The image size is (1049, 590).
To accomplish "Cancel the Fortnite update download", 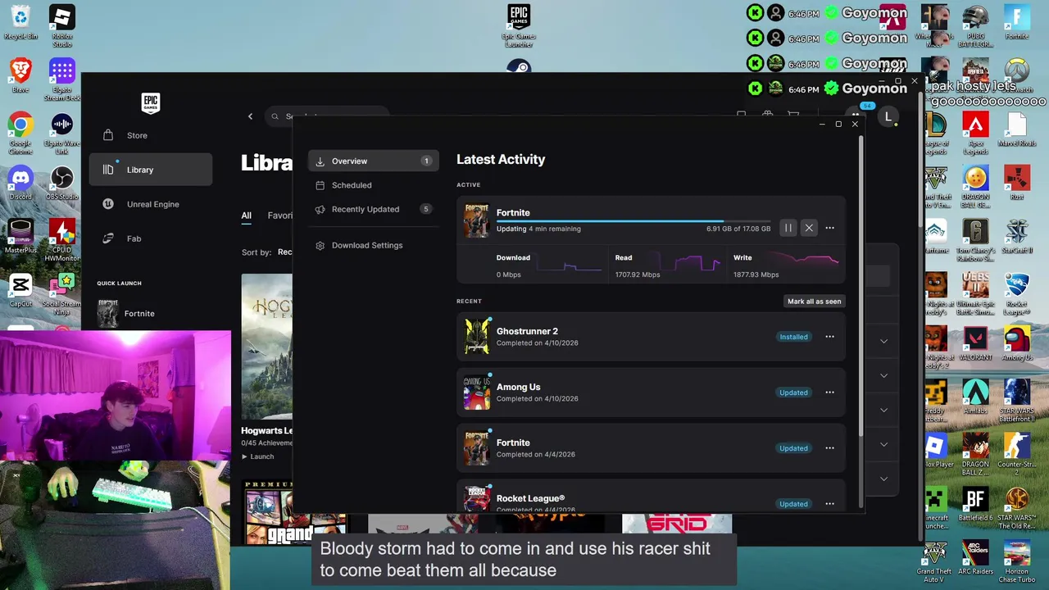I will click(809, 228).
